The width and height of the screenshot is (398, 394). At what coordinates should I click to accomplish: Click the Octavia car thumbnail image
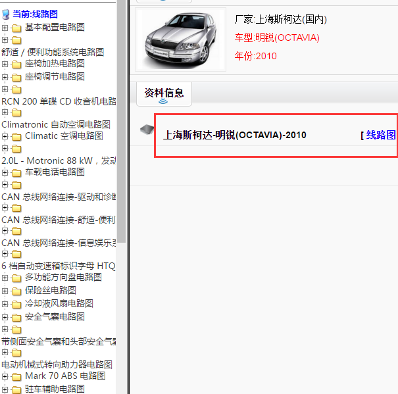point(181,39)
